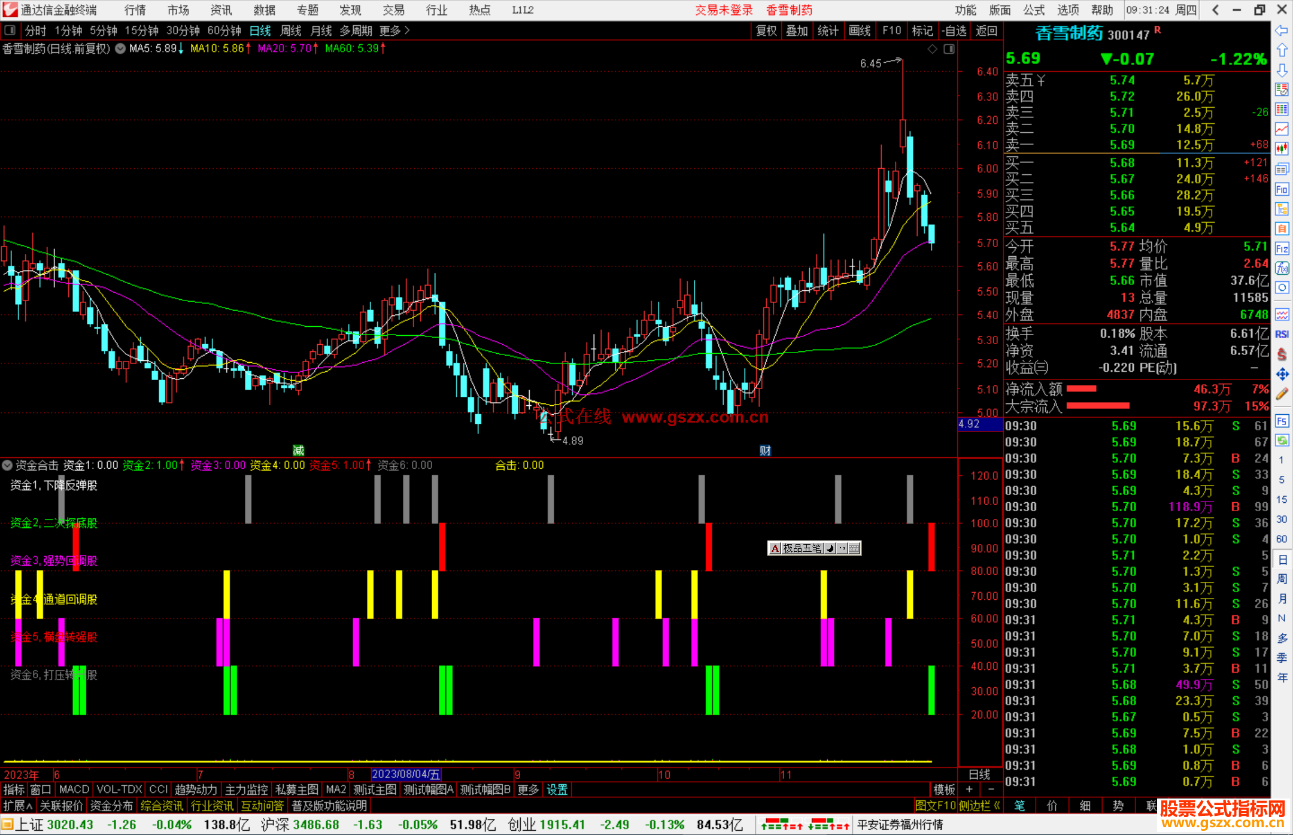The image size is (1293, 835).
Task: Click the 设置 indicator settings button
Action: pos(557,790)
